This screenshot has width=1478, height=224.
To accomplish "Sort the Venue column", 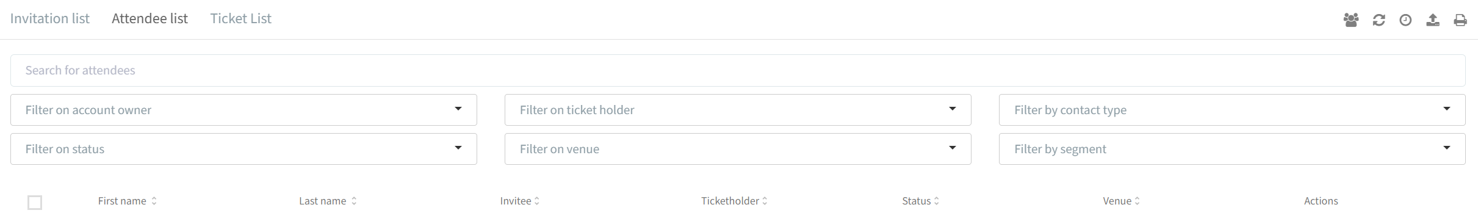I will [x=1121, y=201].
